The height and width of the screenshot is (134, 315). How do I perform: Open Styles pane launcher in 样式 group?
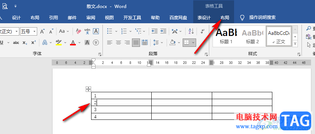299,54
